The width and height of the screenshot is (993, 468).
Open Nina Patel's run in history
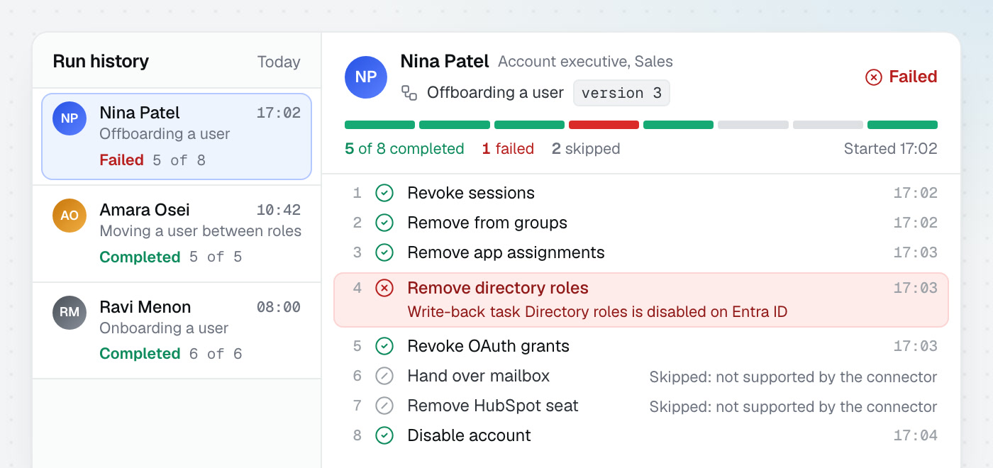[177, 136]
